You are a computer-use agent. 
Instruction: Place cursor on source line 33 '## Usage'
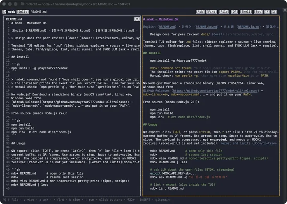point(18,143)
